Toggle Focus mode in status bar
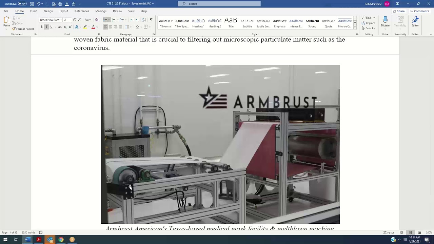 pyautogui.click(x=389, y=232)
